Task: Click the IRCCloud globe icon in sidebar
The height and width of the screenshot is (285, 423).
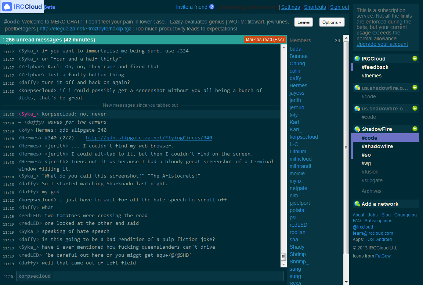Action: click(x=357, y=58)
